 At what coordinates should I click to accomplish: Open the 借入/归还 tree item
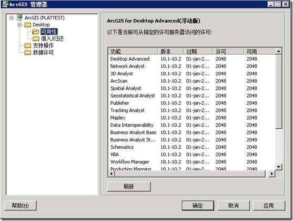52,39
